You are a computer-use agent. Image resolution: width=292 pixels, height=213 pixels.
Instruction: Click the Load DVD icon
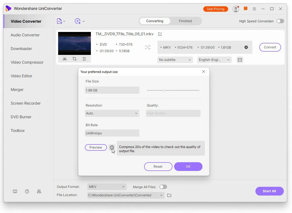(78, 21)
